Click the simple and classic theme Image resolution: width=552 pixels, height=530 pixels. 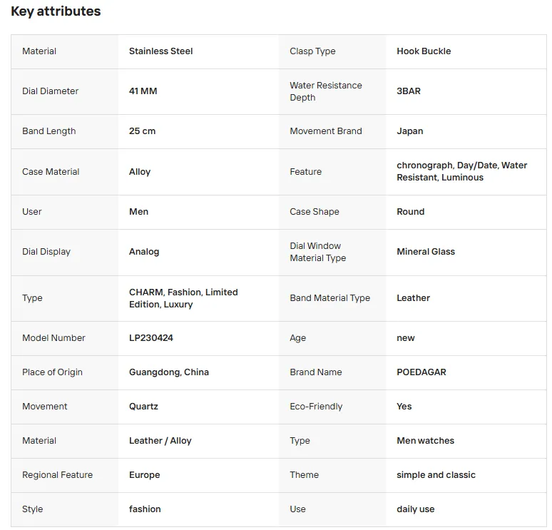[x=436, y=474]
